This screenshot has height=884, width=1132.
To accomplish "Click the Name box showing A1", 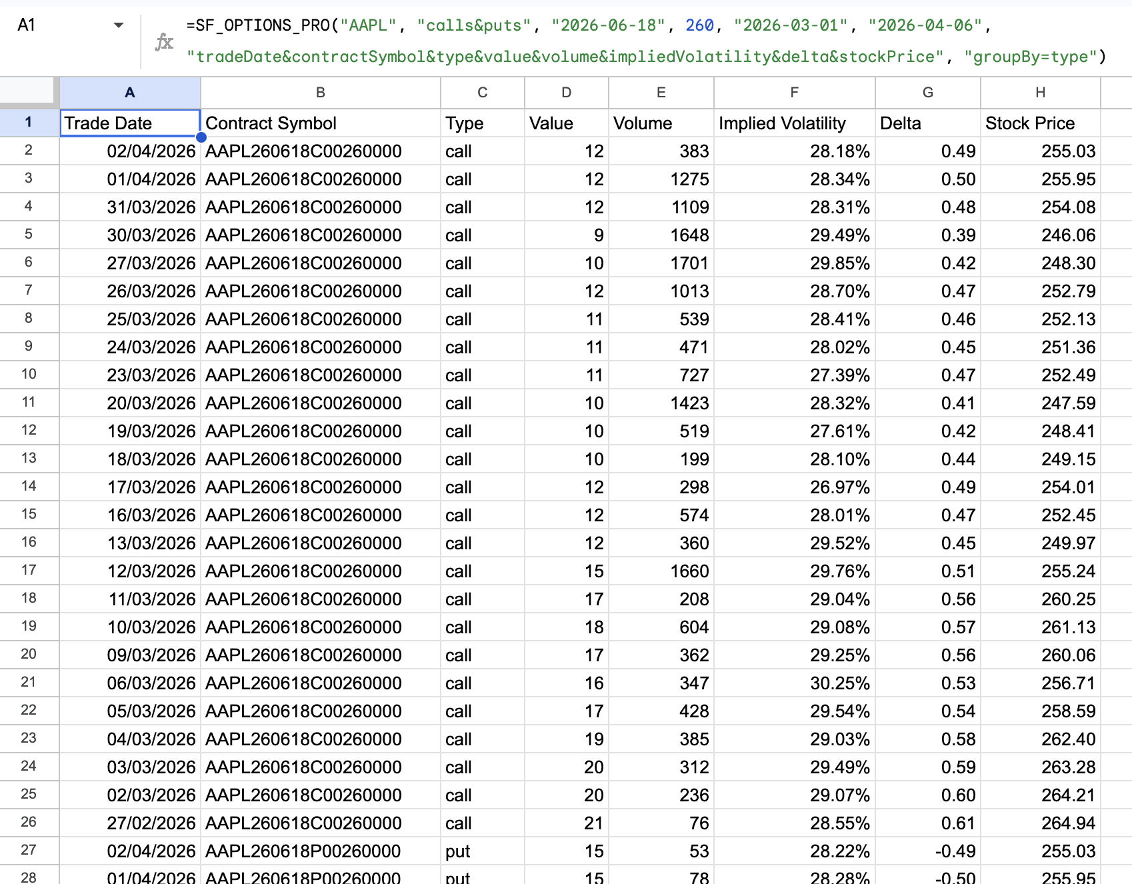I will [27, 25].
